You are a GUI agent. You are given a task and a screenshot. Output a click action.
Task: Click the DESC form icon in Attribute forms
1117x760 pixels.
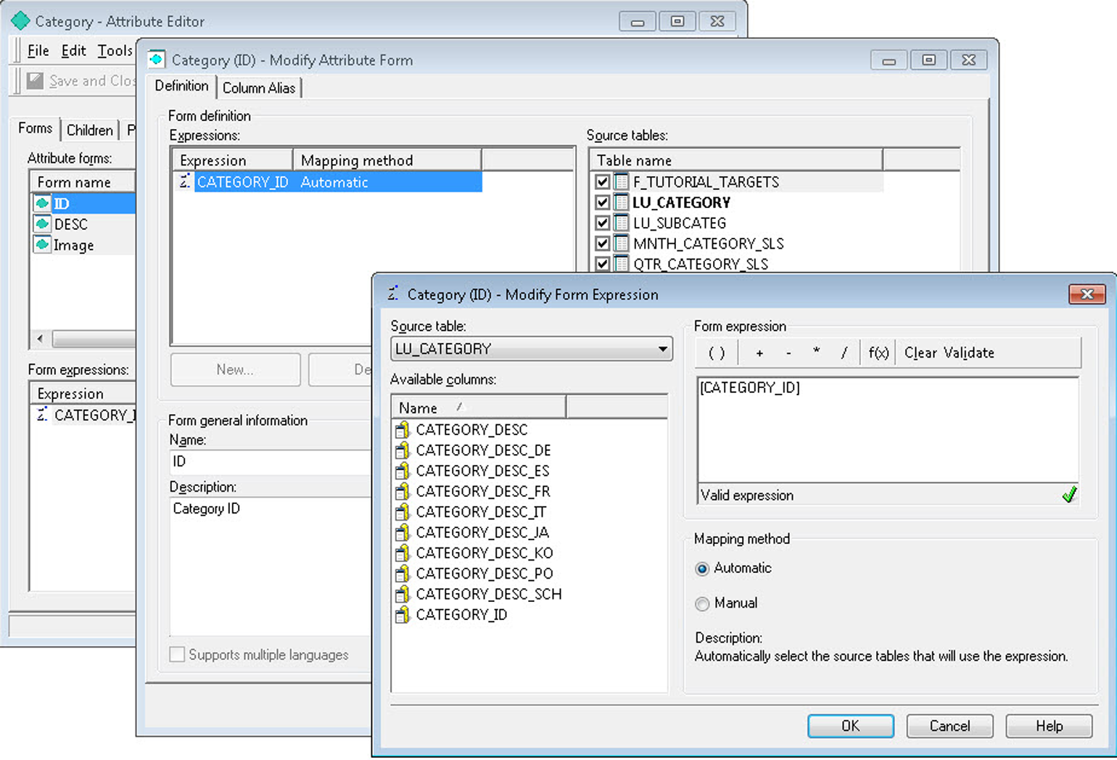pyautogui.click(x=43, y=224)
